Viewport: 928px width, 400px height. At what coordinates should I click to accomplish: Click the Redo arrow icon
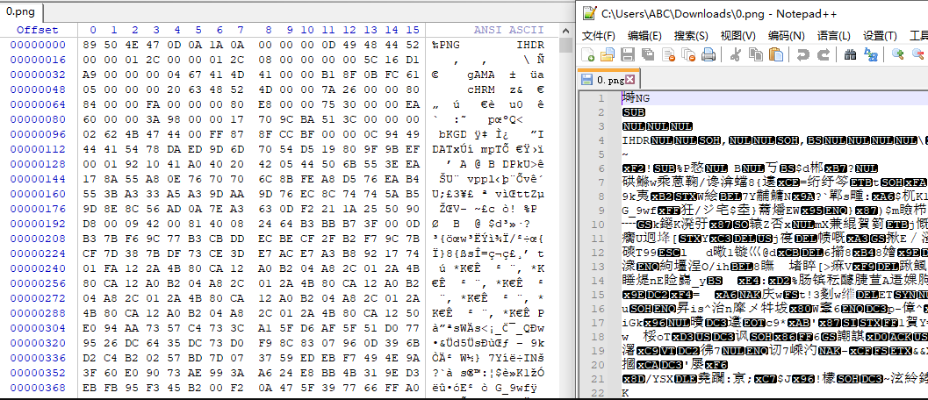coord(823,55)
